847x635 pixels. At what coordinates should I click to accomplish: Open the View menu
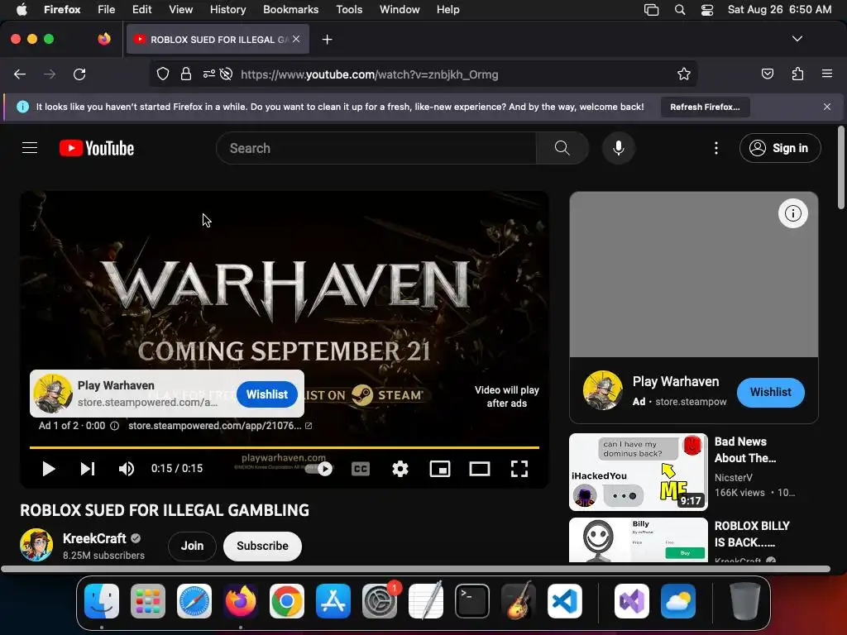click(x=180, y=9)
